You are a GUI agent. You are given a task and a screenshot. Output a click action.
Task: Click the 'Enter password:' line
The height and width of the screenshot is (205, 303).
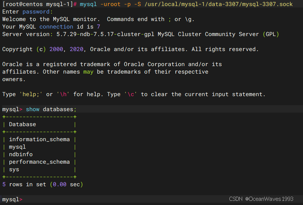[27, 12]
